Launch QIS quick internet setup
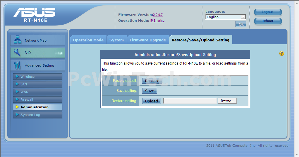The height and width of the screenshot is (157, 299). (x=37, y=53)
